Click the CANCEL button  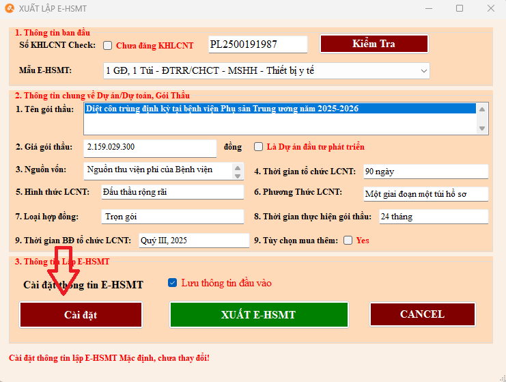422,314
